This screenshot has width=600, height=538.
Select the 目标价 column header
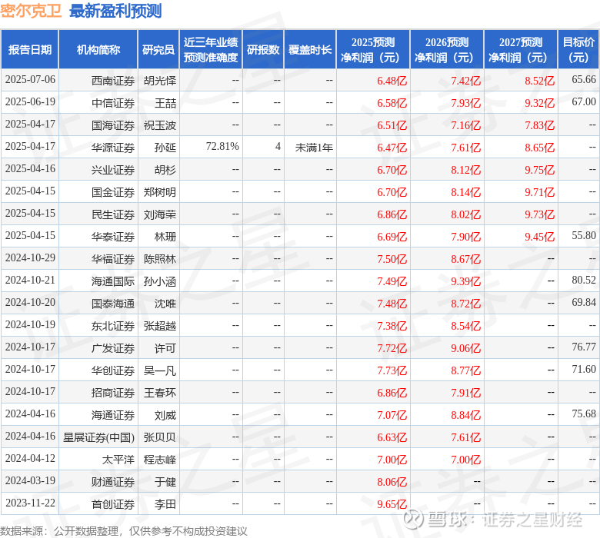[x=578, y=50]
